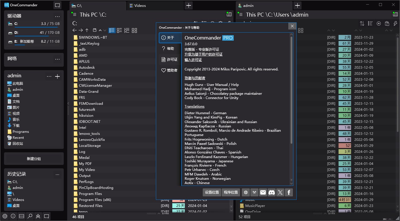Add a new tab in right pane
This screenshot has height=221, width=400.
click(297, 5)
